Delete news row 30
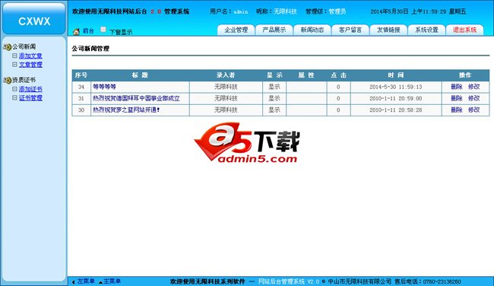Screen dimensions: 494x286 [456, 110]
